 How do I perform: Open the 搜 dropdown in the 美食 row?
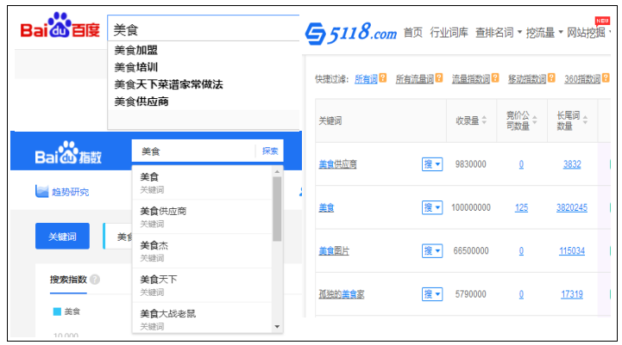pyautogui.click(x=432, y=207)
